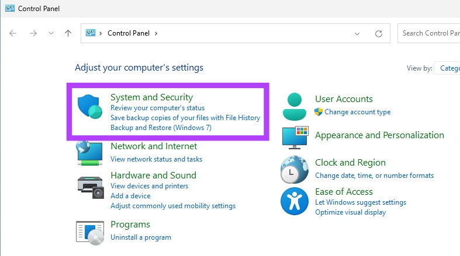The width and height of the screenshot is (460, 256).
Task: Go up one level with up arrow
Action: pos(68,33)
